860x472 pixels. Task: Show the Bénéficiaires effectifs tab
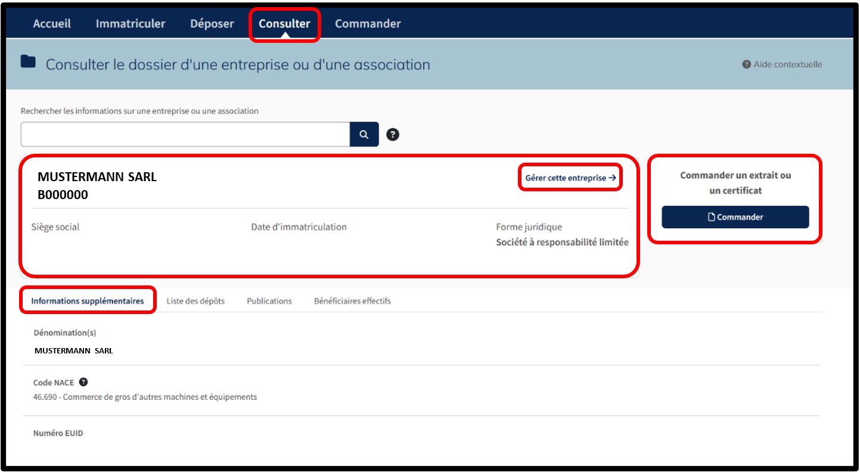click(352, 301)
